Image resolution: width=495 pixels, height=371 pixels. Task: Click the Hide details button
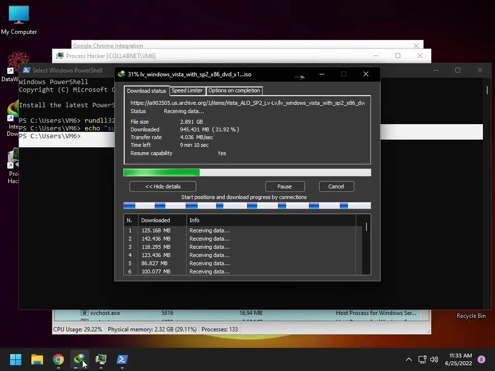163,186
